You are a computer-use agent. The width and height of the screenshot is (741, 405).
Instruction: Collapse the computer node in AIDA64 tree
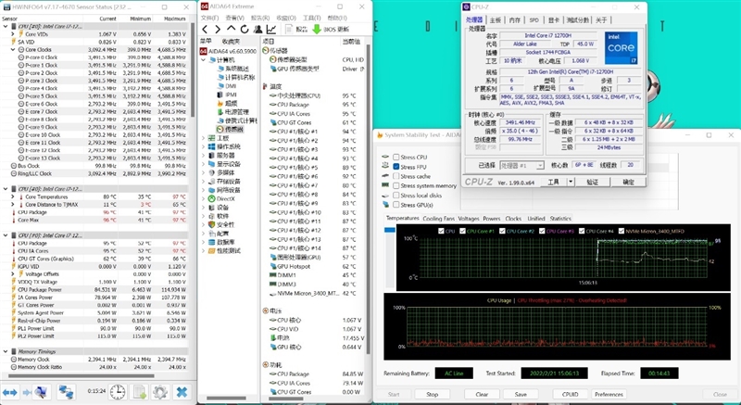[x=204, y=60]
